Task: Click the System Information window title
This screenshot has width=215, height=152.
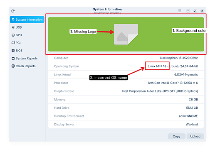Action: click(x=107, y=9)
